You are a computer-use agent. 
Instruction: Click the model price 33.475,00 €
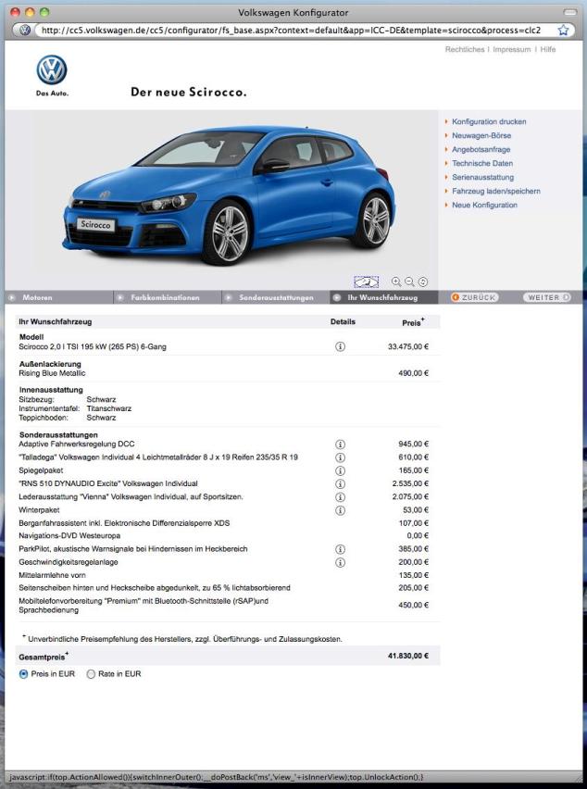(x=408, y=346)
